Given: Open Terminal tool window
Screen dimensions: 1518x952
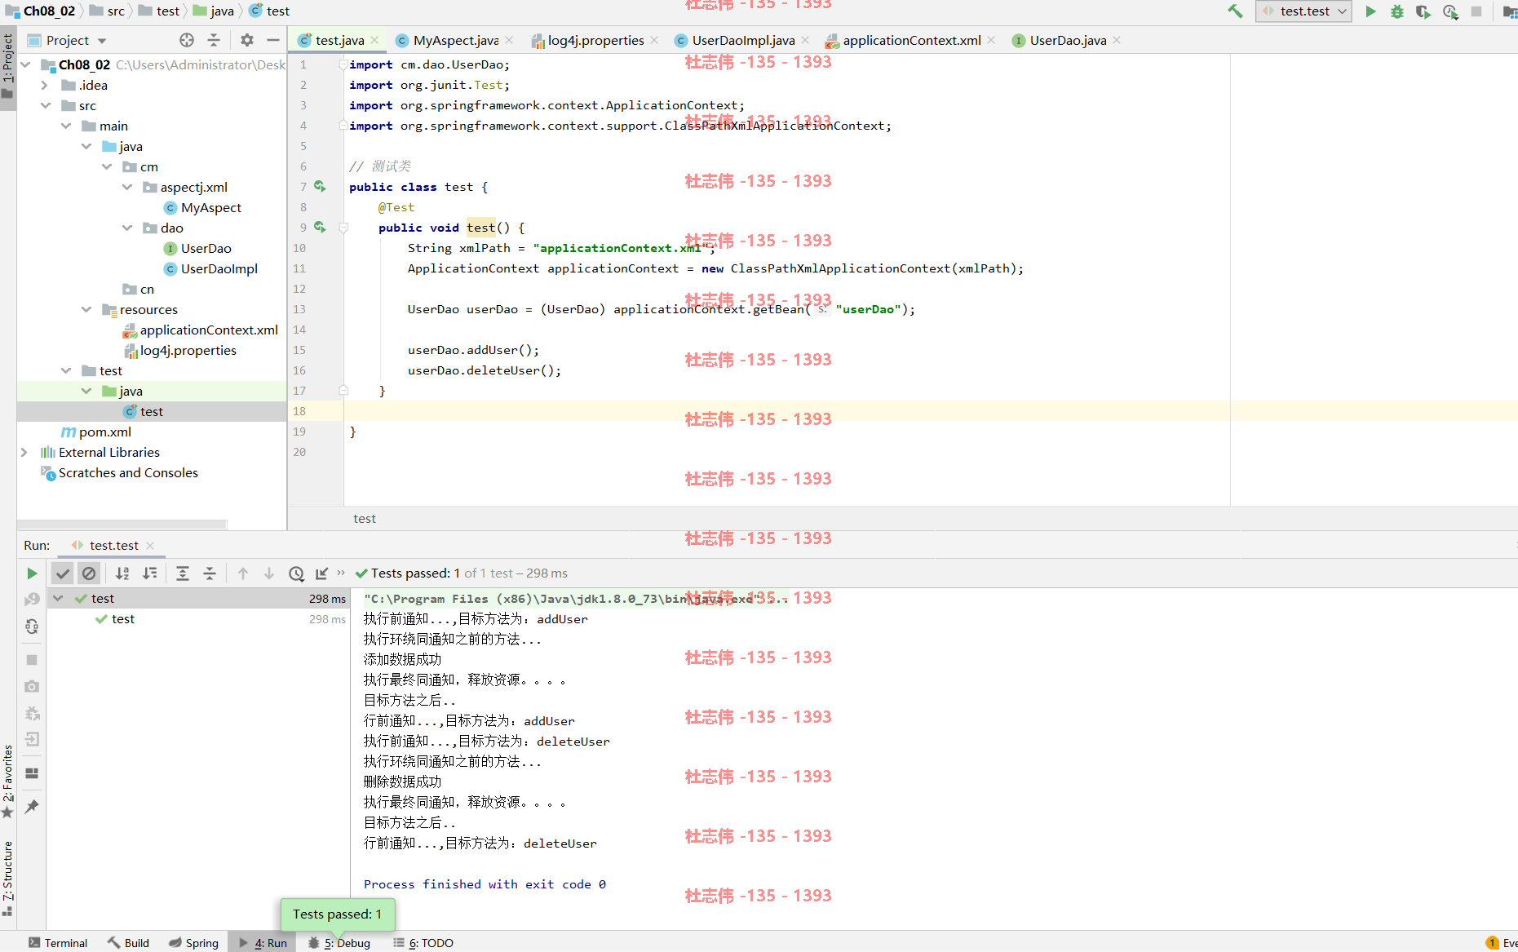Looking at the screenshot, I should coord(57,942).
